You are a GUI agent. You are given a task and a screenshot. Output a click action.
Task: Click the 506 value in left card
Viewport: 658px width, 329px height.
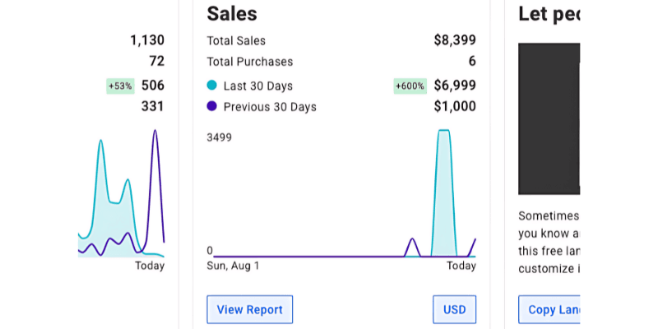point(153,86)
